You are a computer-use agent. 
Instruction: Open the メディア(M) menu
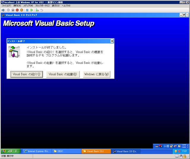click(x=28, y=6)
